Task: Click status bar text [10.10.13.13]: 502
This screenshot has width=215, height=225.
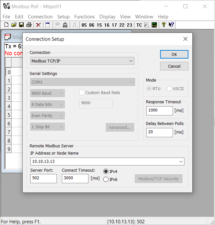Action: [126, 222]
